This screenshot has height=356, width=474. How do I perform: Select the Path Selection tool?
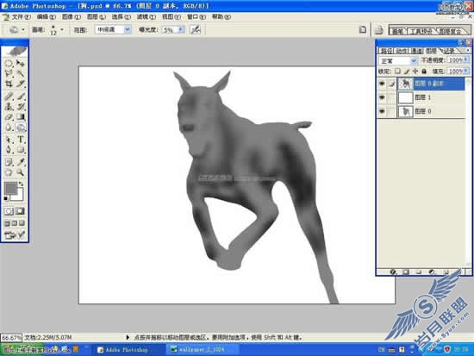(x=9, y=140)
